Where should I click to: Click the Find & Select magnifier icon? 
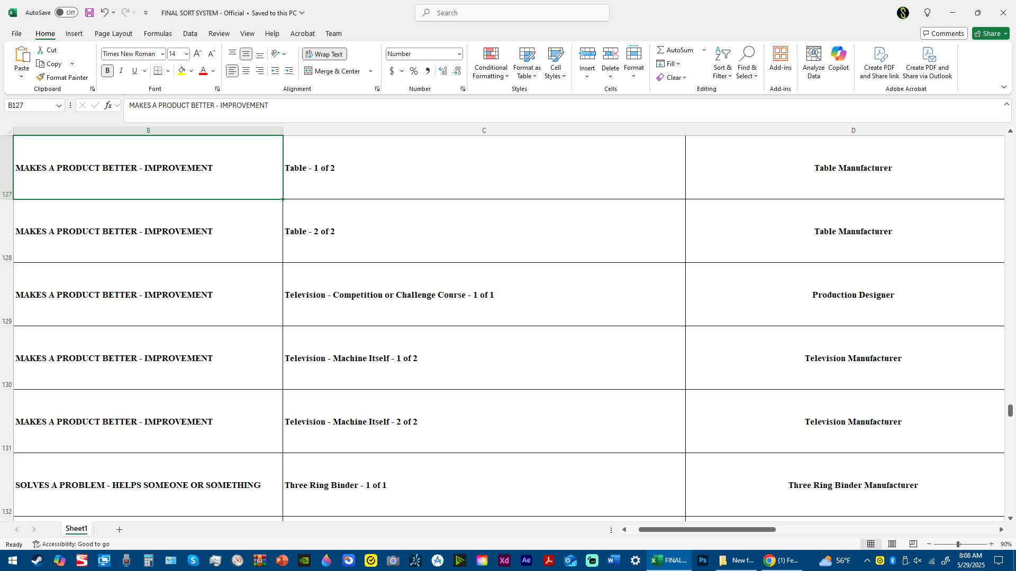[747, 54]
